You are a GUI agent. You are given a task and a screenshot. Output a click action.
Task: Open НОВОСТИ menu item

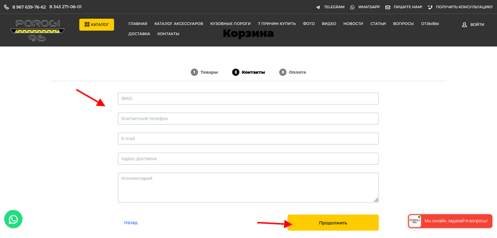click(x=353, y=24)
